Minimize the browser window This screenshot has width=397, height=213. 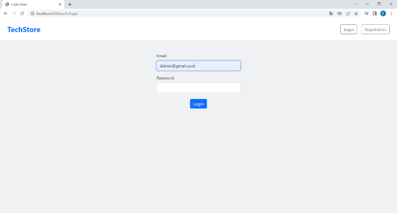click(x=367, y=4)
